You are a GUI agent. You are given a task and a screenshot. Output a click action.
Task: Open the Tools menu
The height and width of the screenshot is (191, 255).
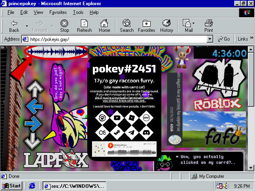(78, 12)
